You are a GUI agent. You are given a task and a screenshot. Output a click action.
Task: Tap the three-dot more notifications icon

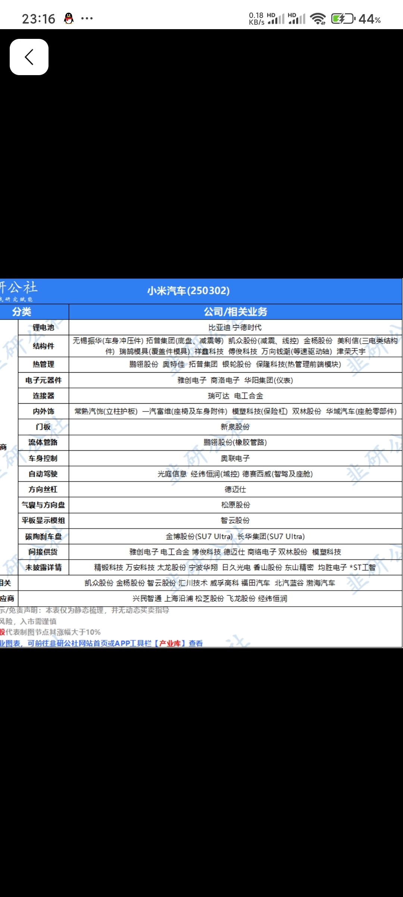(87, 18)
